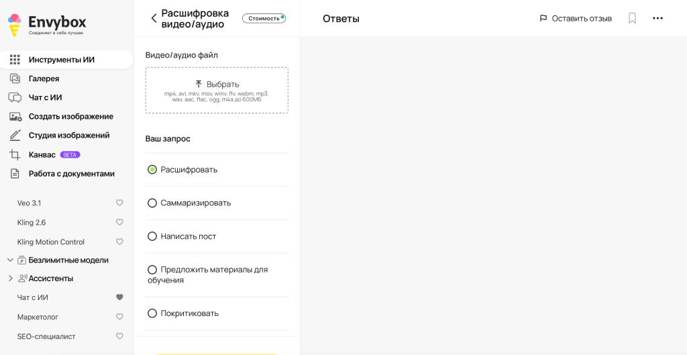
Task: Click the Создать изображение icon
Action: point(15,117)
